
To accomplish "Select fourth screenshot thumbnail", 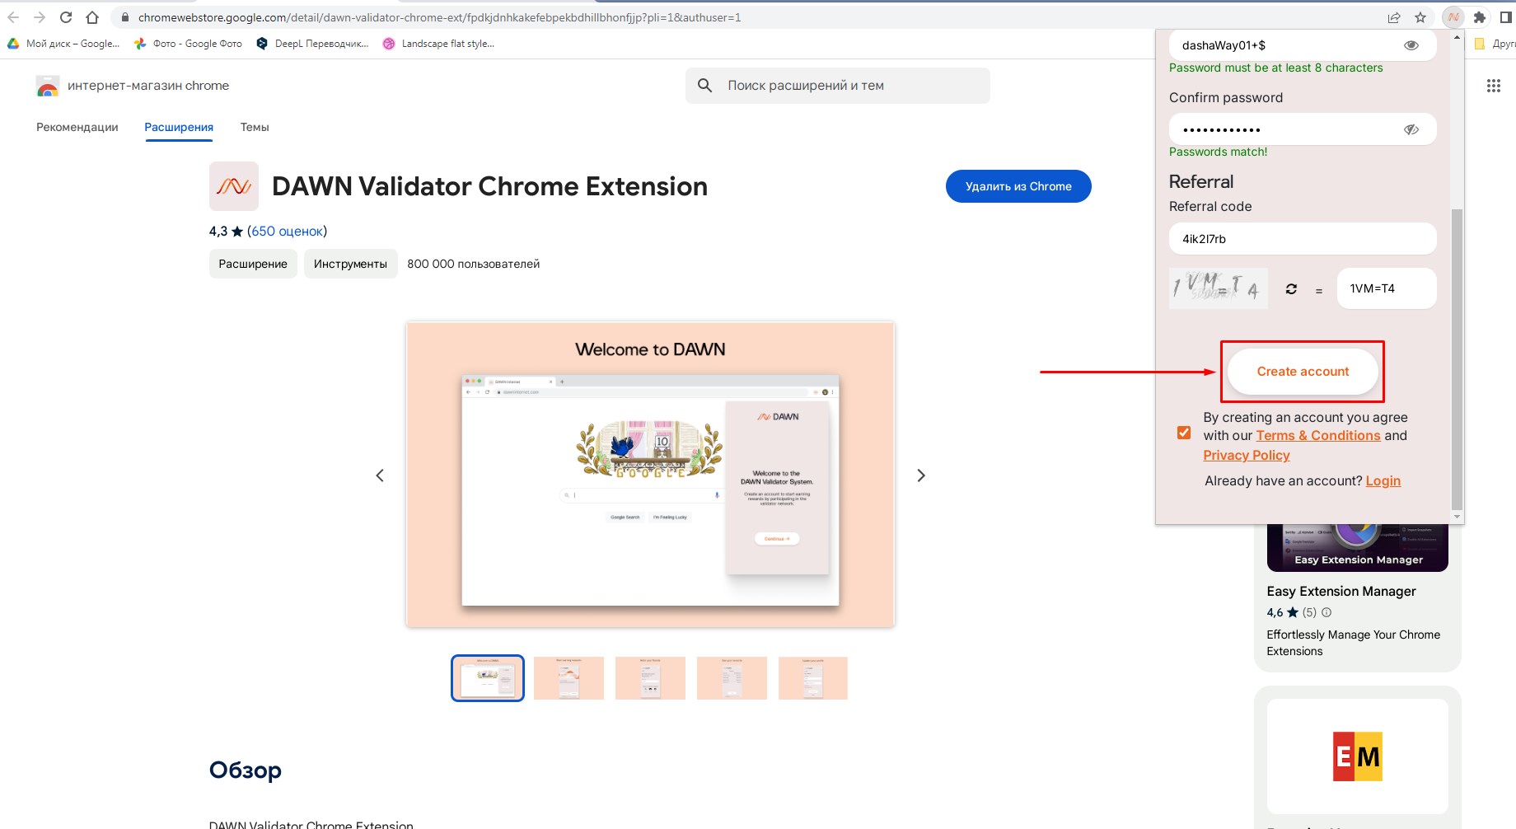I will (732, 678).
